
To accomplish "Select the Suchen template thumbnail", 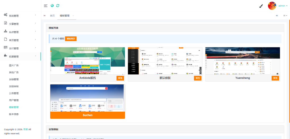I will (88, 98).
